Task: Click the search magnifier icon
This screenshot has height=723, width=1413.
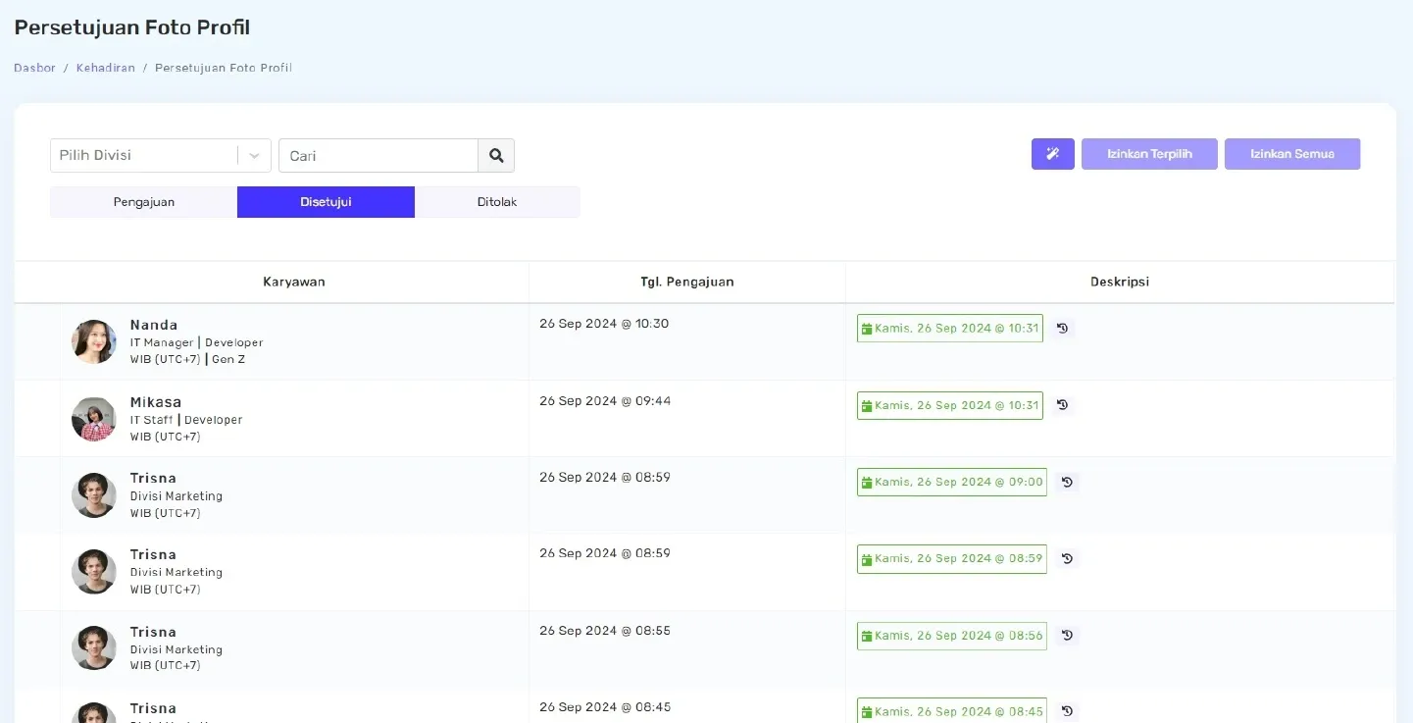Action: click(496, 155)
